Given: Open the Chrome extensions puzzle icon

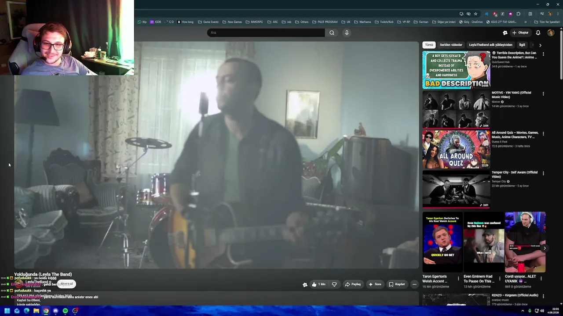Looking at the screenshot, I should [x=518, y=14].
